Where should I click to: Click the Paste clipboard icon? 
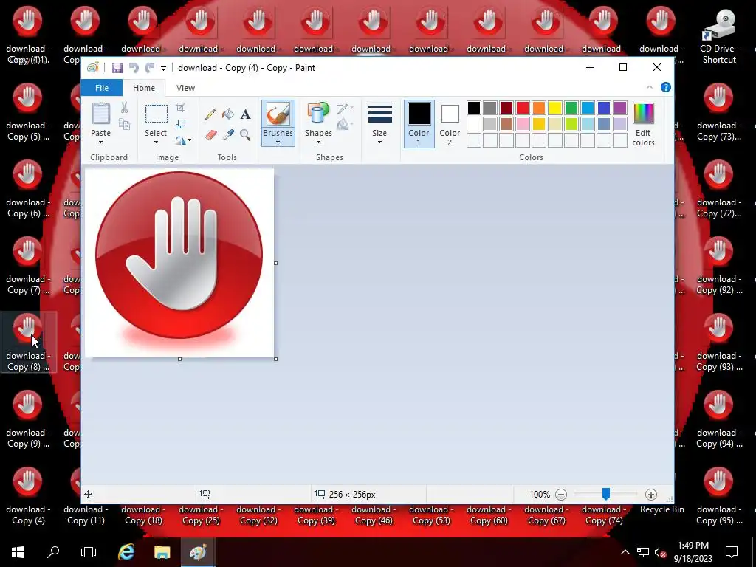coord(100,114)
